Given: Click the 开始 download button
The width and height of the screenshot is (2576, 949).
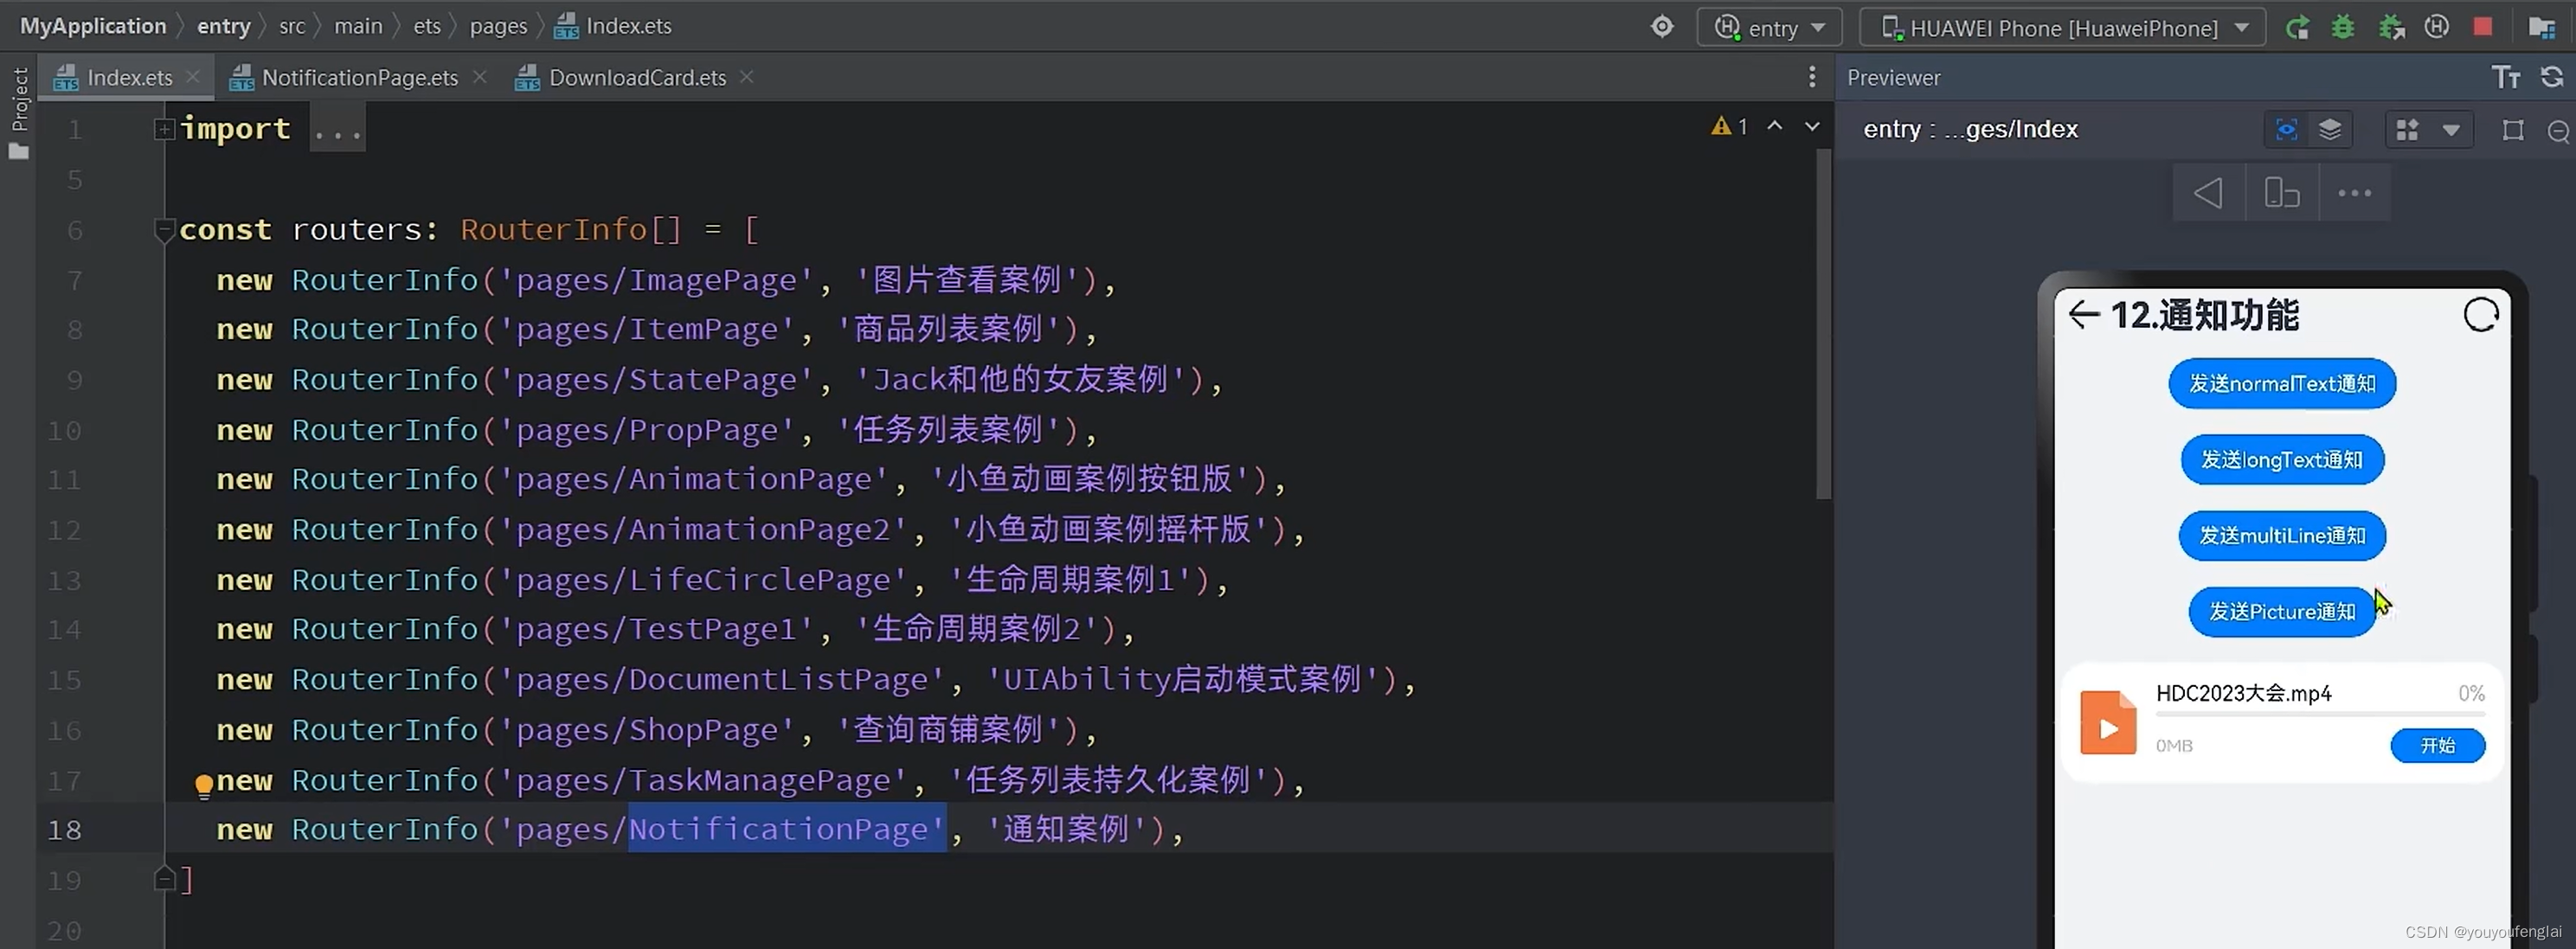Looking at the screenshot, I should 2437,746.
